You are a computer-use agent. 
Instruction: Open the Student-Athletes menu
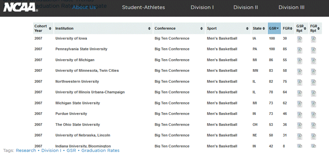point(143,7)
